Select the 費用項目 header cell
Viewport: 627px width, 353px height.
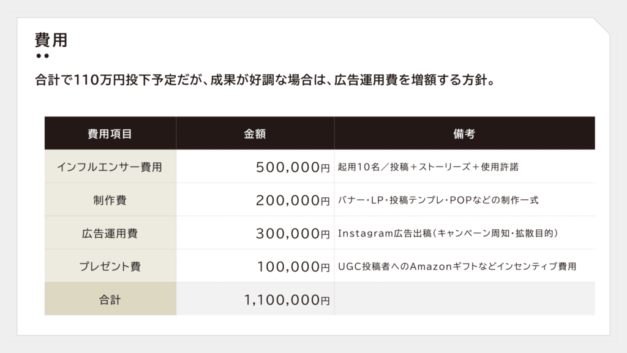coord(110,133)
